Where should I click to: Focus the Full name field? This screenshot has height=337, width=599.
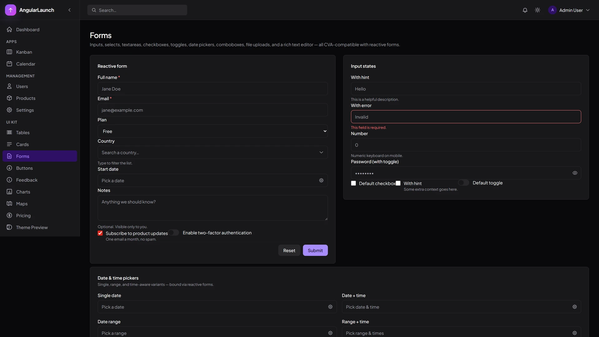pyautogui.click(x=213, y=89)
